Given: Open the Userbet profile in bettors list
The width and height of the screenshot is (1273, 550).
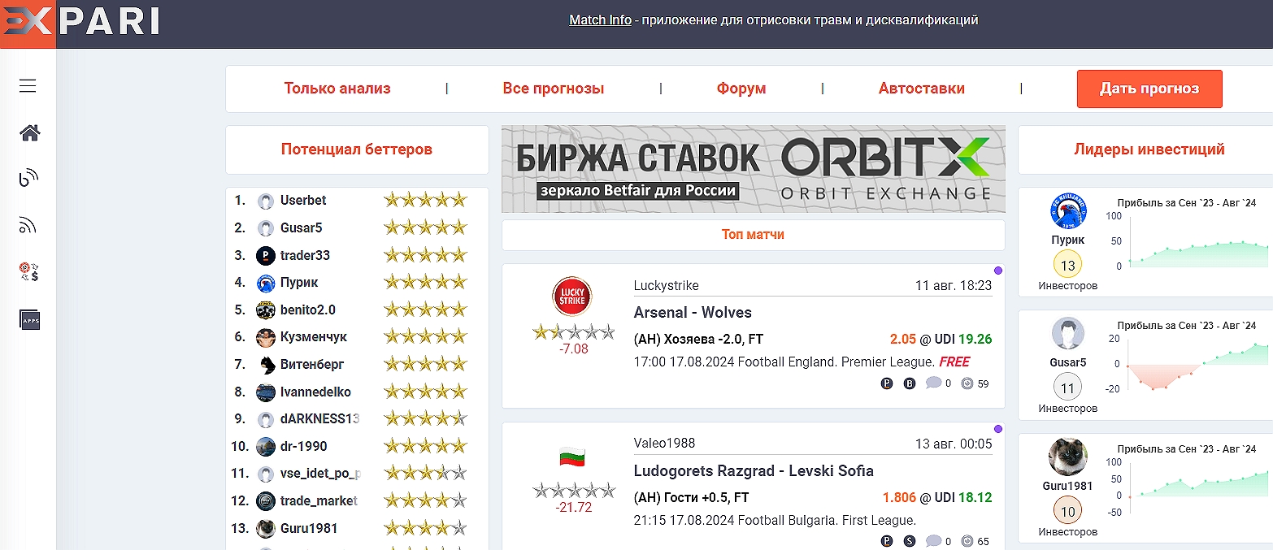Looking at the screenshot, I should 303,201.
